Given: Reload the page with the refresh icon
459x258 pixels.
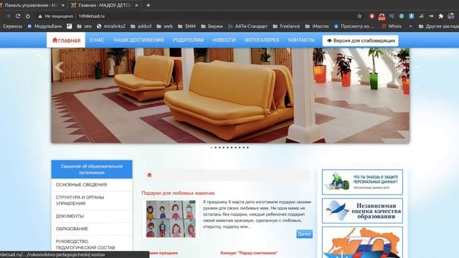Looking at the screenshot, I should pyautogui.click(x=18, y=16).
